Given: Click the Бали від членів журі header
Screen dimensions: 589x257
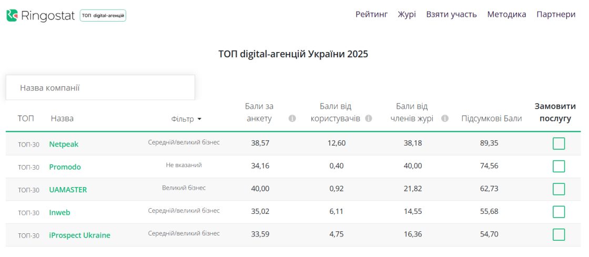Looking at the screenshot, I should [x=412, y=112].
